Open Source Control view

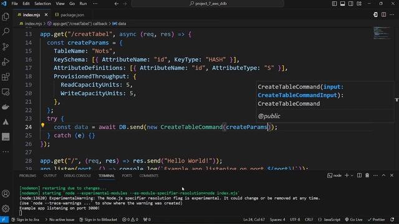pyautogui.click(x=6, y=47)
